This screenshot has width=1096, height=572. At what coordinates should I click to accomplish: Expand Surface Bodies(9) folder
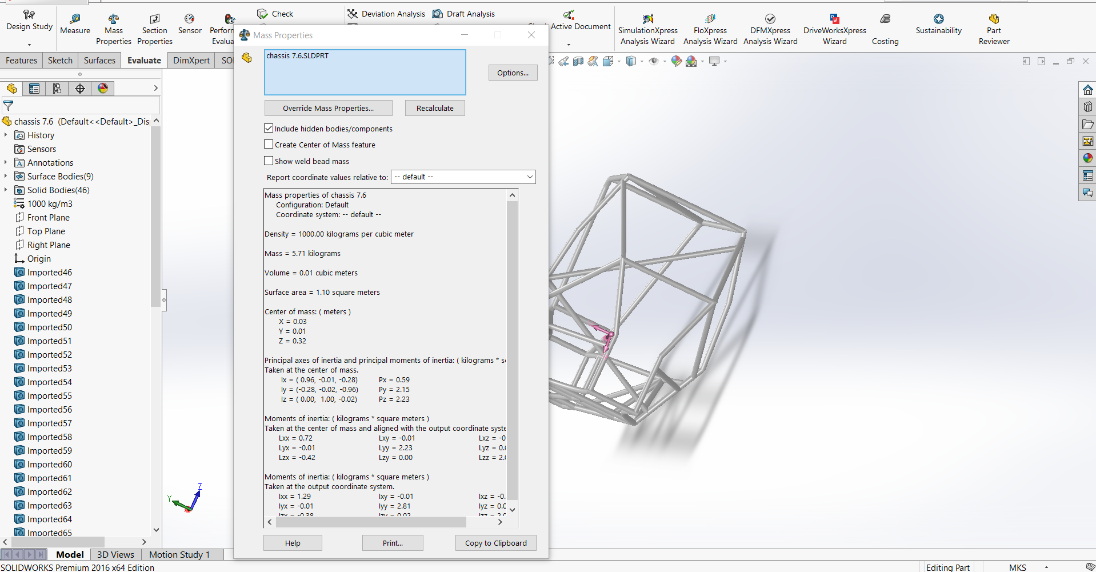coord(6,177)
